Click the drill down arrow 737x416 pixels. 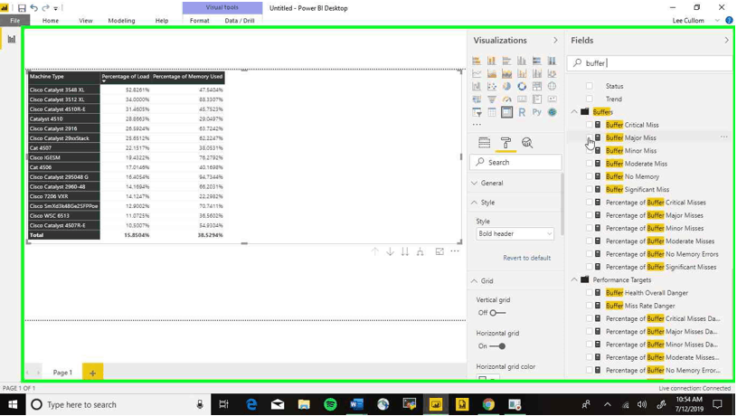coord(390,252)
